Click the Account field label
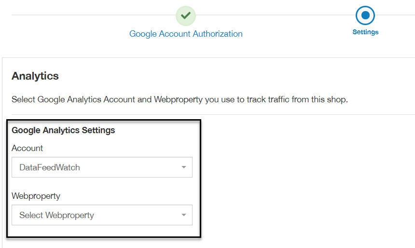 tap(27, 148)
